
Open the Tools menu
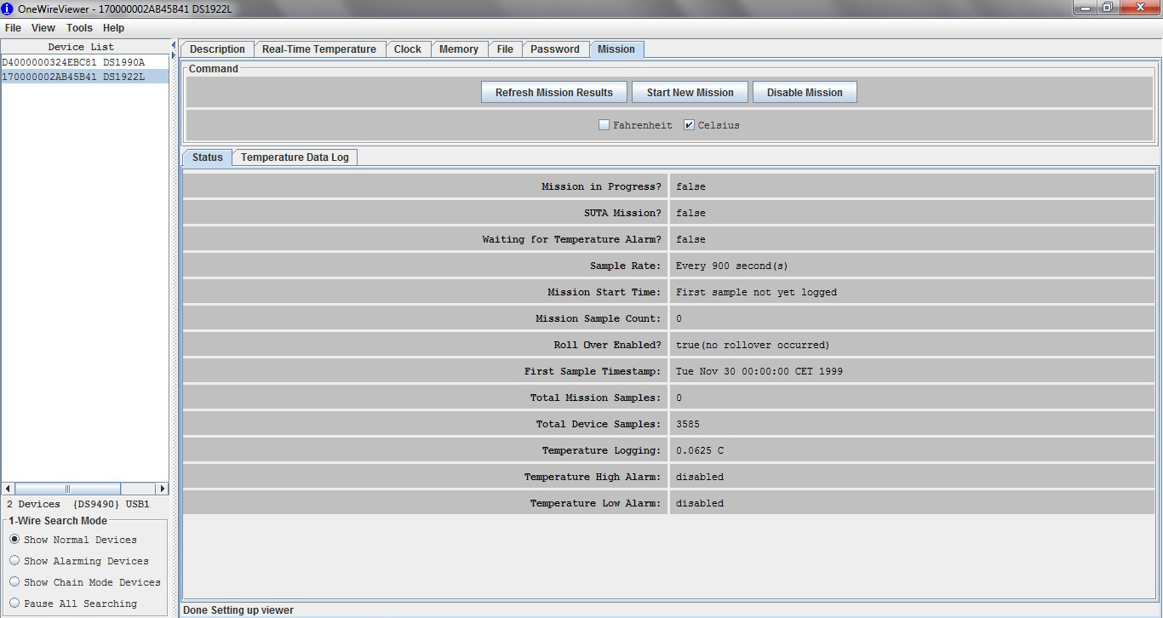coord(79,28)
